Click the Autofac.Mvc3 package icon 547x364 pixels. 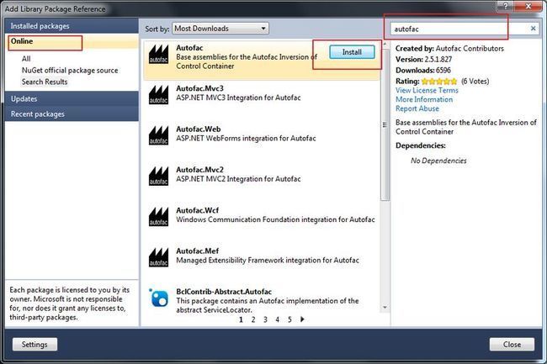pos(158,95)
